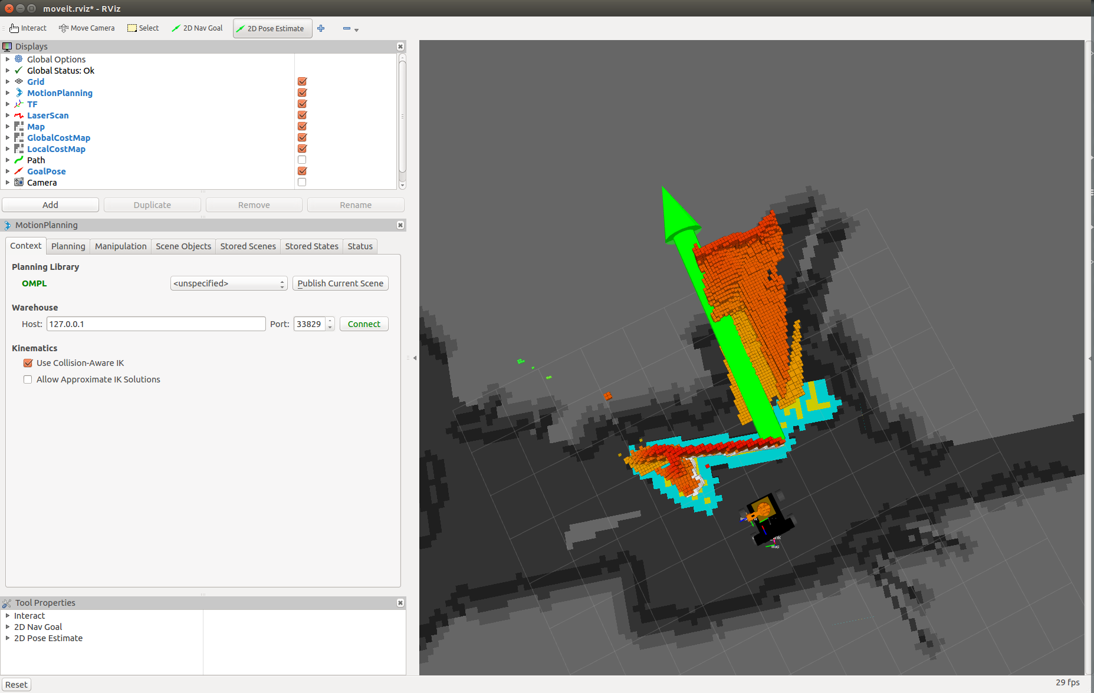This screenshot has width=1094, height=693.
Task: Expand the Global Options tree item
Action: click(x=8, y=60)
